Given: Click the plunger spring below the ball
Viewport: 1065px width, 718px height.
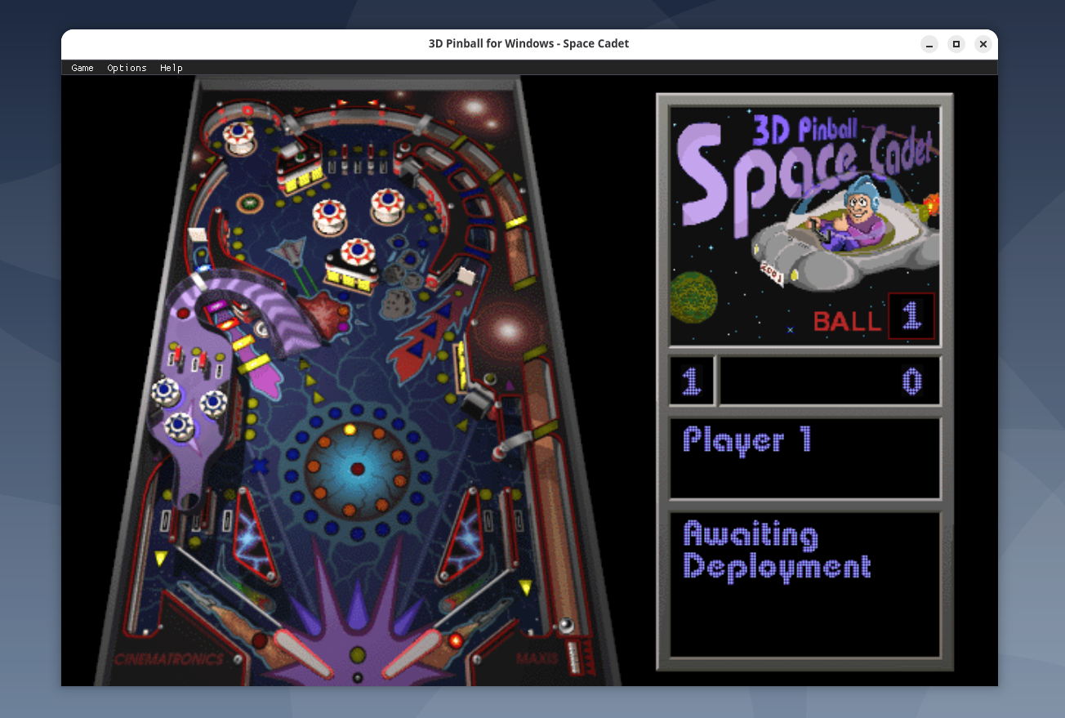Looking at the screenshot, I should coord(576,652).
